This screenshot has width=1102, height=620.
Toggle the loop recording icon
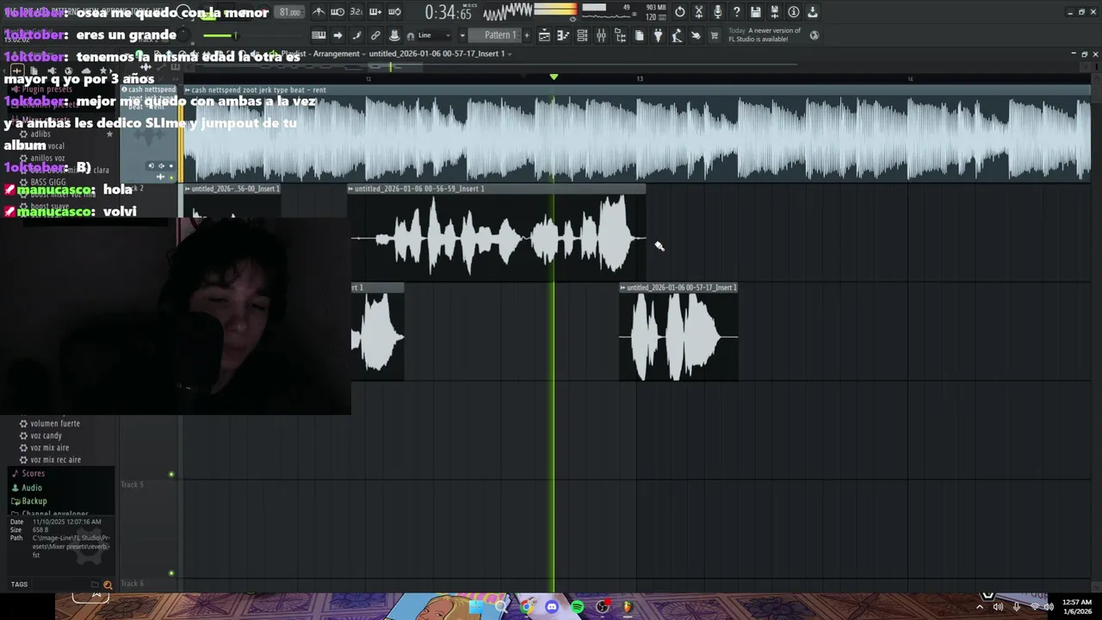click(394, 12)
